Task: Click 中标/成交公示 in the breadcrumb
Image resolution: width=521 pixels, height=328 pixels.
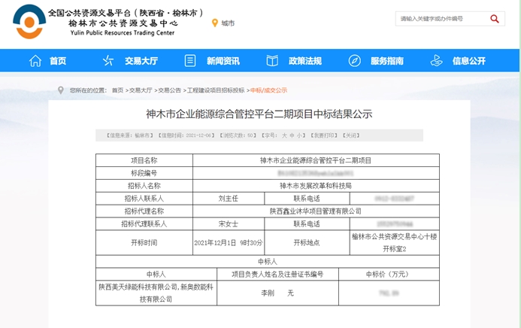Action: [x=268, y=90]
